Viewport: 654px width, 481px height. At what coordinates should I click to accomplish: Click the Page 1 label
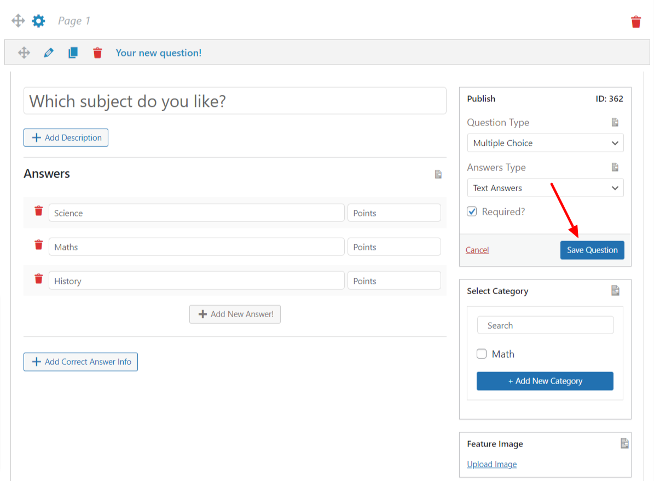pyautogui.click(x=74, y=21)
